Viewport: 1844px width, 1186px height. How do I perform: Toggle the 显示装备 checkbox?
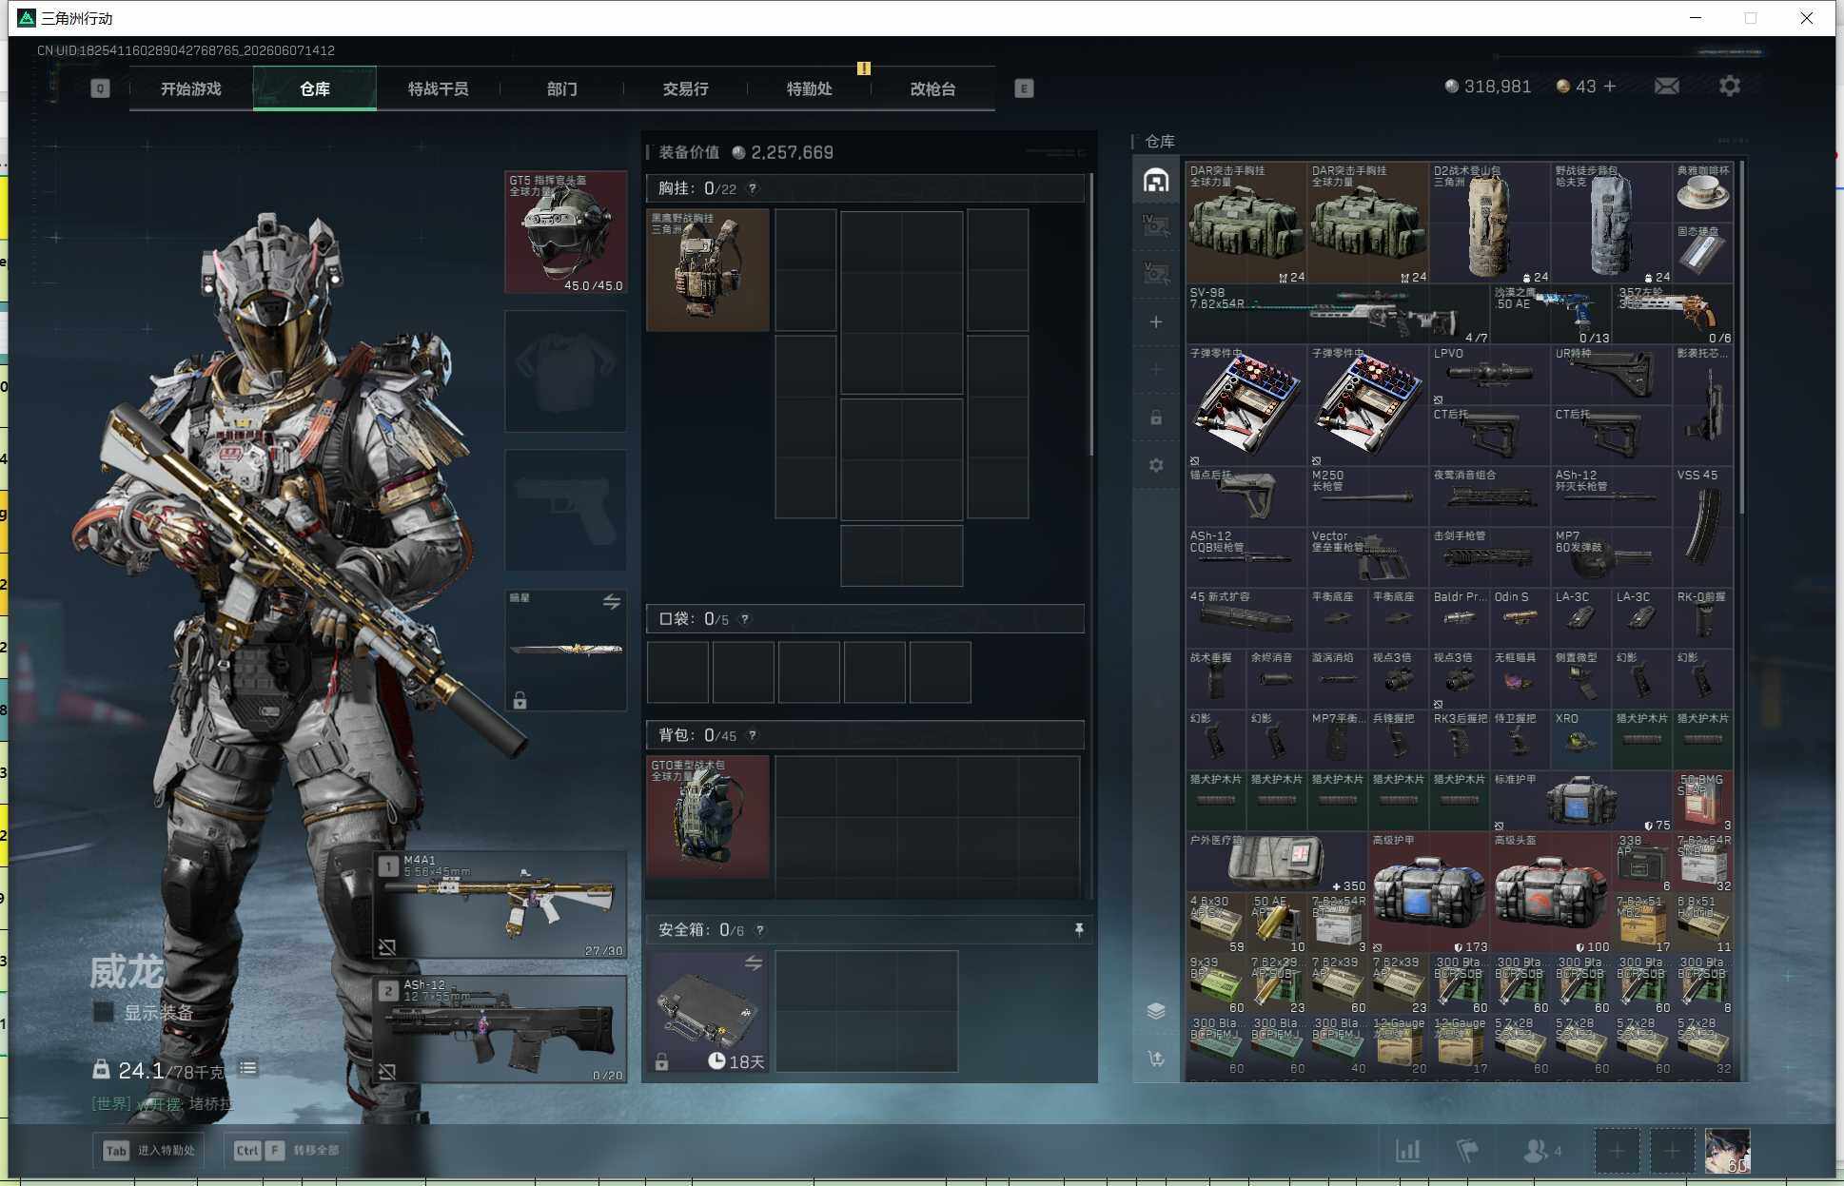point(103,1012)
